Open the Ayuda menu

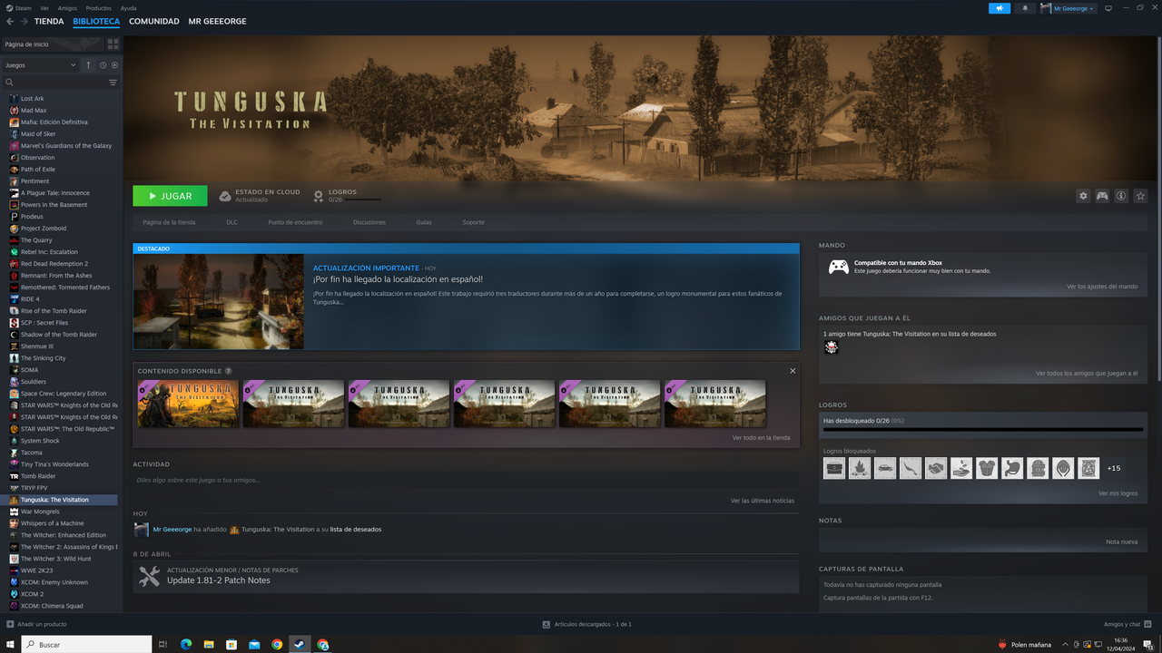click(128, 8)
